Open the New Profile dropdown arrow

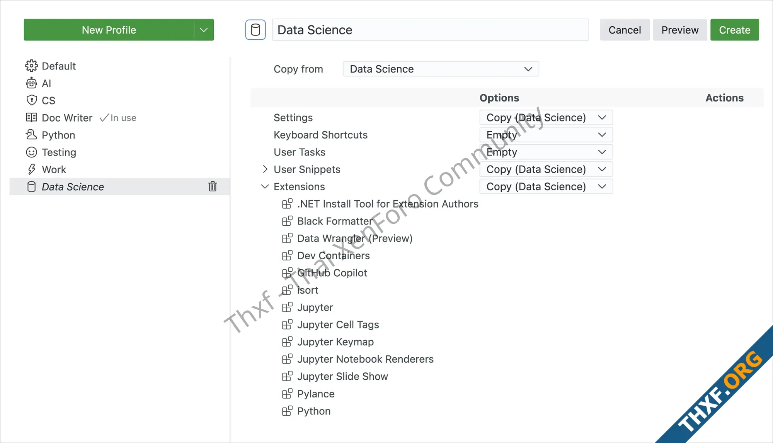point(204,30)
